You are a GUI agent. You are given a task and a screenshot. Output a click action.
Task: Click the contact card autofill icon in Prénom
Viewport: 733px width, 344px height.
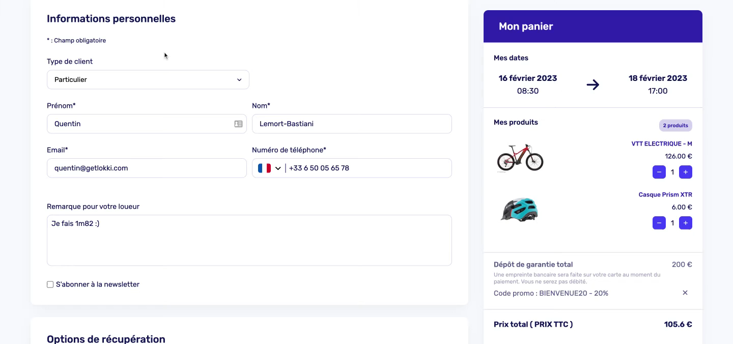(238, 124)
